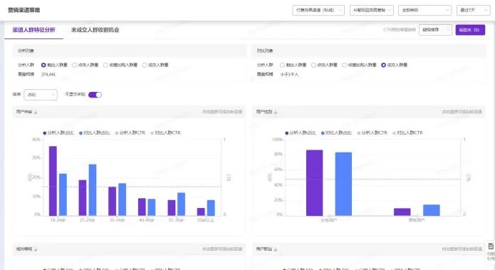Viewport: 495px width, 270px height.
Task: Click the 18-24岁 axis label
Action: pos(58,220)
